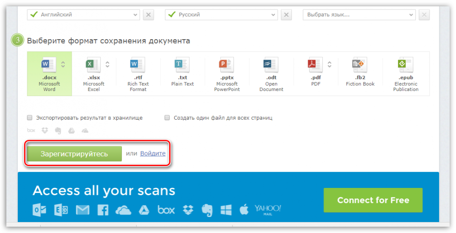Select the .docx Microsoft Word format
This screenshot has height=233, width=456.
(49, 73)
